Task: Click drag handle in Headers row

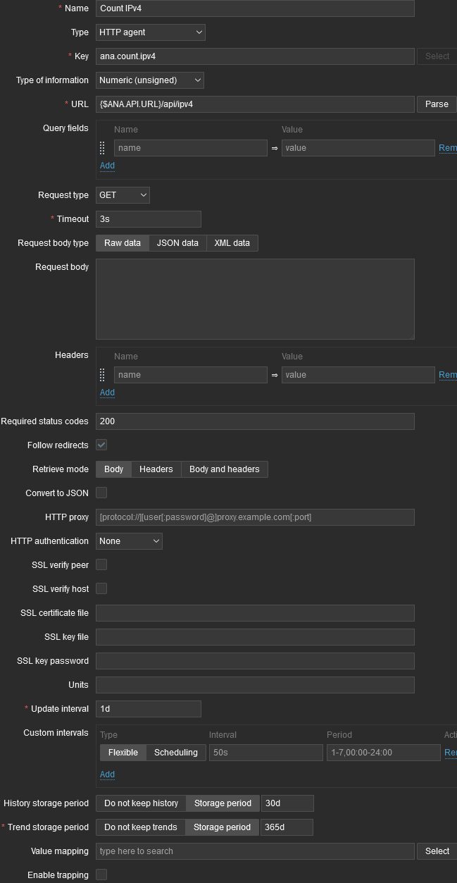Action: tap(102, 375)
